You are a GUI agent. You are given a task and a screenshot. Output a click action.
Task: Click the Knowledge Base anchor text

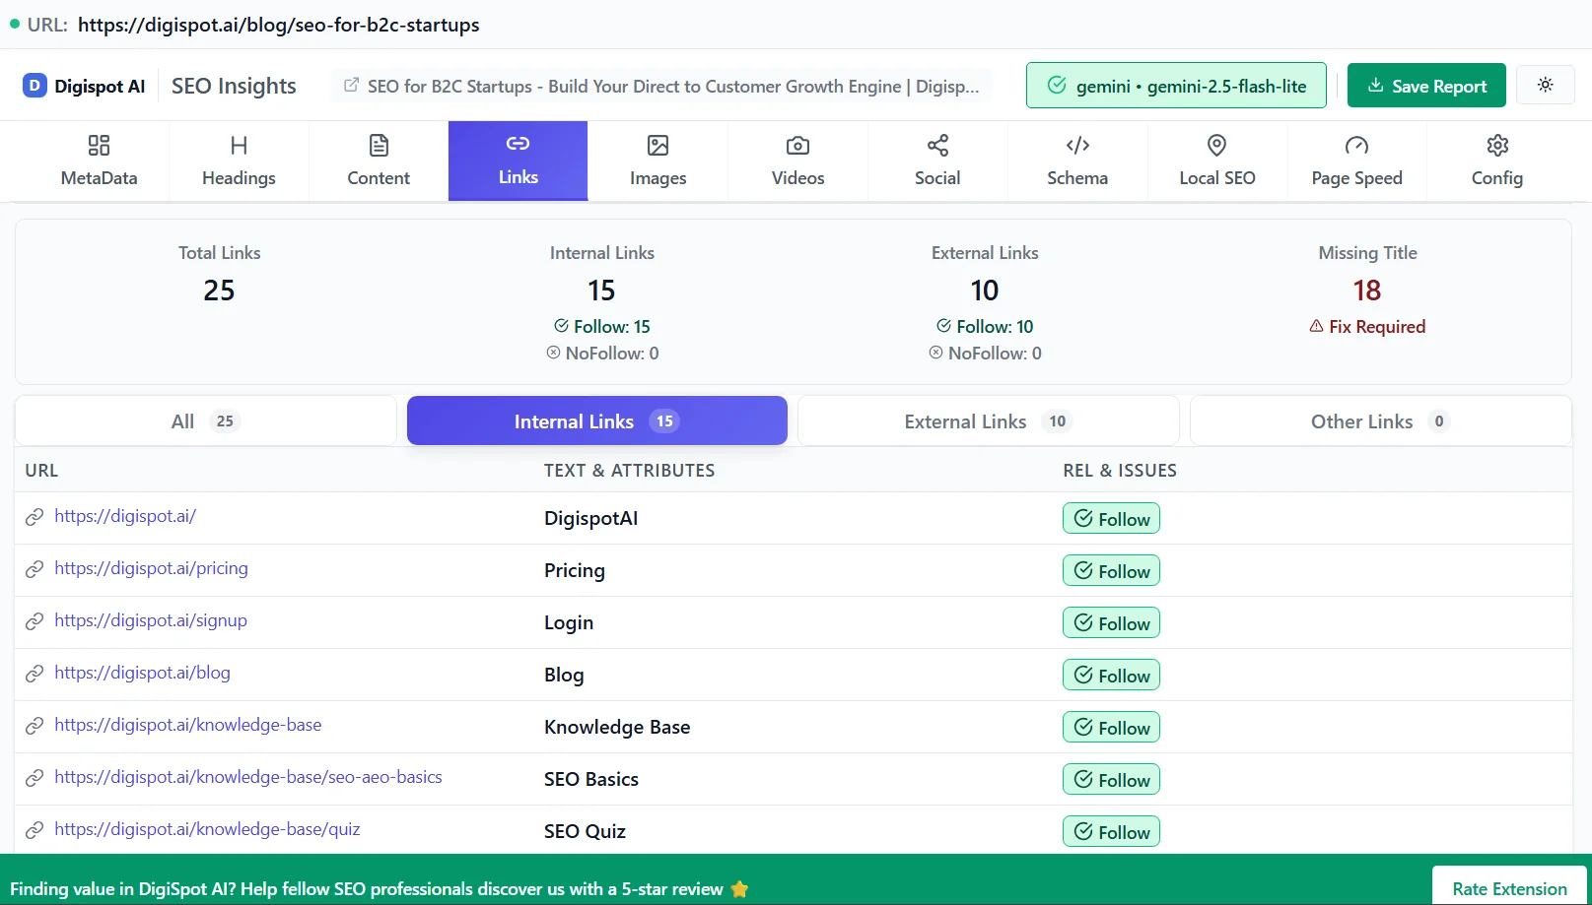(x=617, y=728)
